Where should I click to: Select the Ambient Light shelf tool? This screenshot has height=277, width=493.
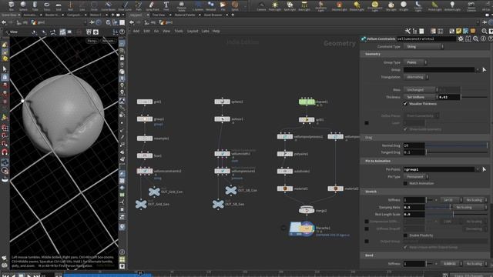click(x=452, y=5)
